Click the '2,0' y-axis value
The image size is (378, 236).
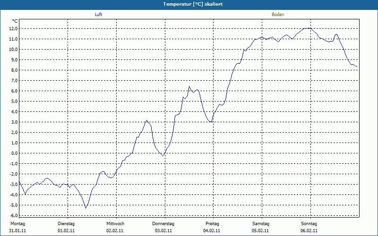pos(15,133)
